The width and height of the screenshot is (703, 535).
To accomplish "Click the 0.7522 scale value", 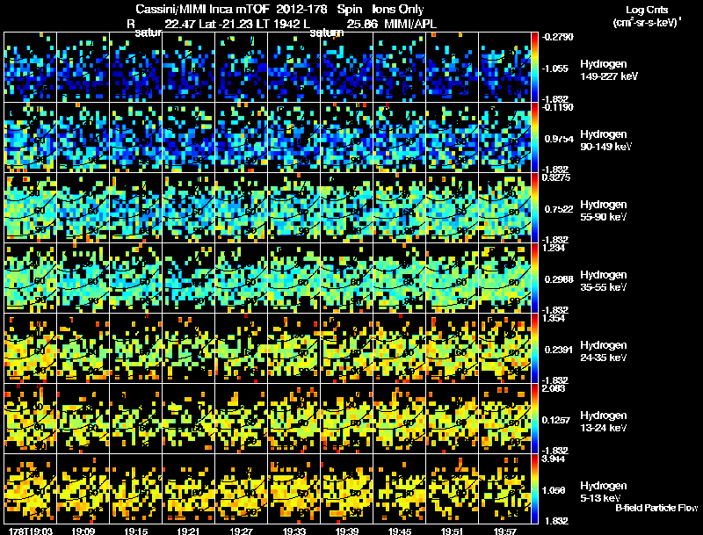I will 559,209.
